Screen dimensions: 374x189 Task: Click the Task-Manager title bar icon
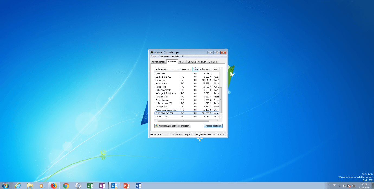click(x=151, y=52)
